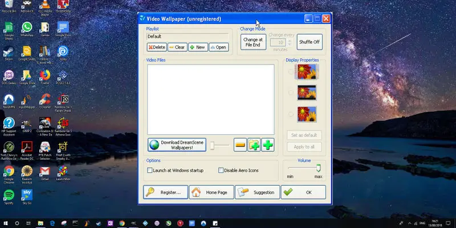Confirm with the OK button
Image resolution: width=456 pixels, height=228 pixels.
coord(303,192)
